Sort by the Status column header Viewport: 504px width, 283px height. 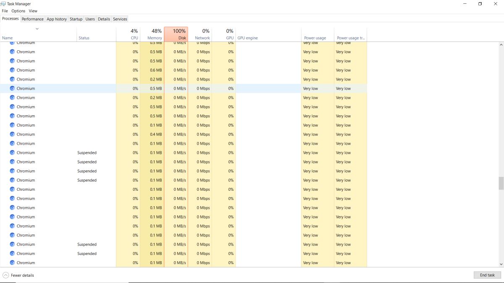96,34
